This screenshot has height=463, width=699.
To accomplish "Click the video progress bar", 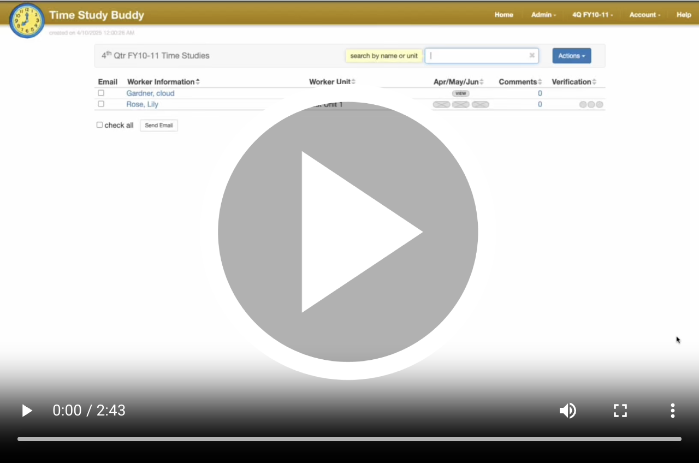I will [x=349, y=439].
